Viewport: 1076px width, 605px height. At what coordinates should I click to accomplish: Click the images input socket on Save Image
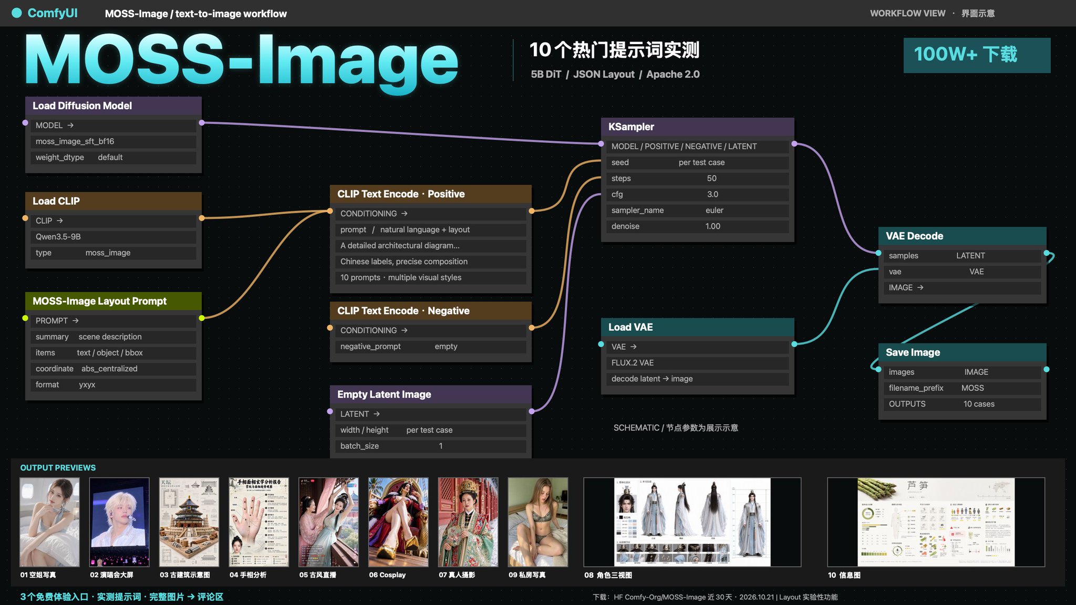[878, 370]
